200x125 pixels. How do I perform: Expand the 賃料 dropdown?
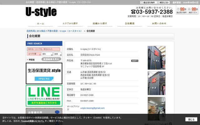[47, 54]
